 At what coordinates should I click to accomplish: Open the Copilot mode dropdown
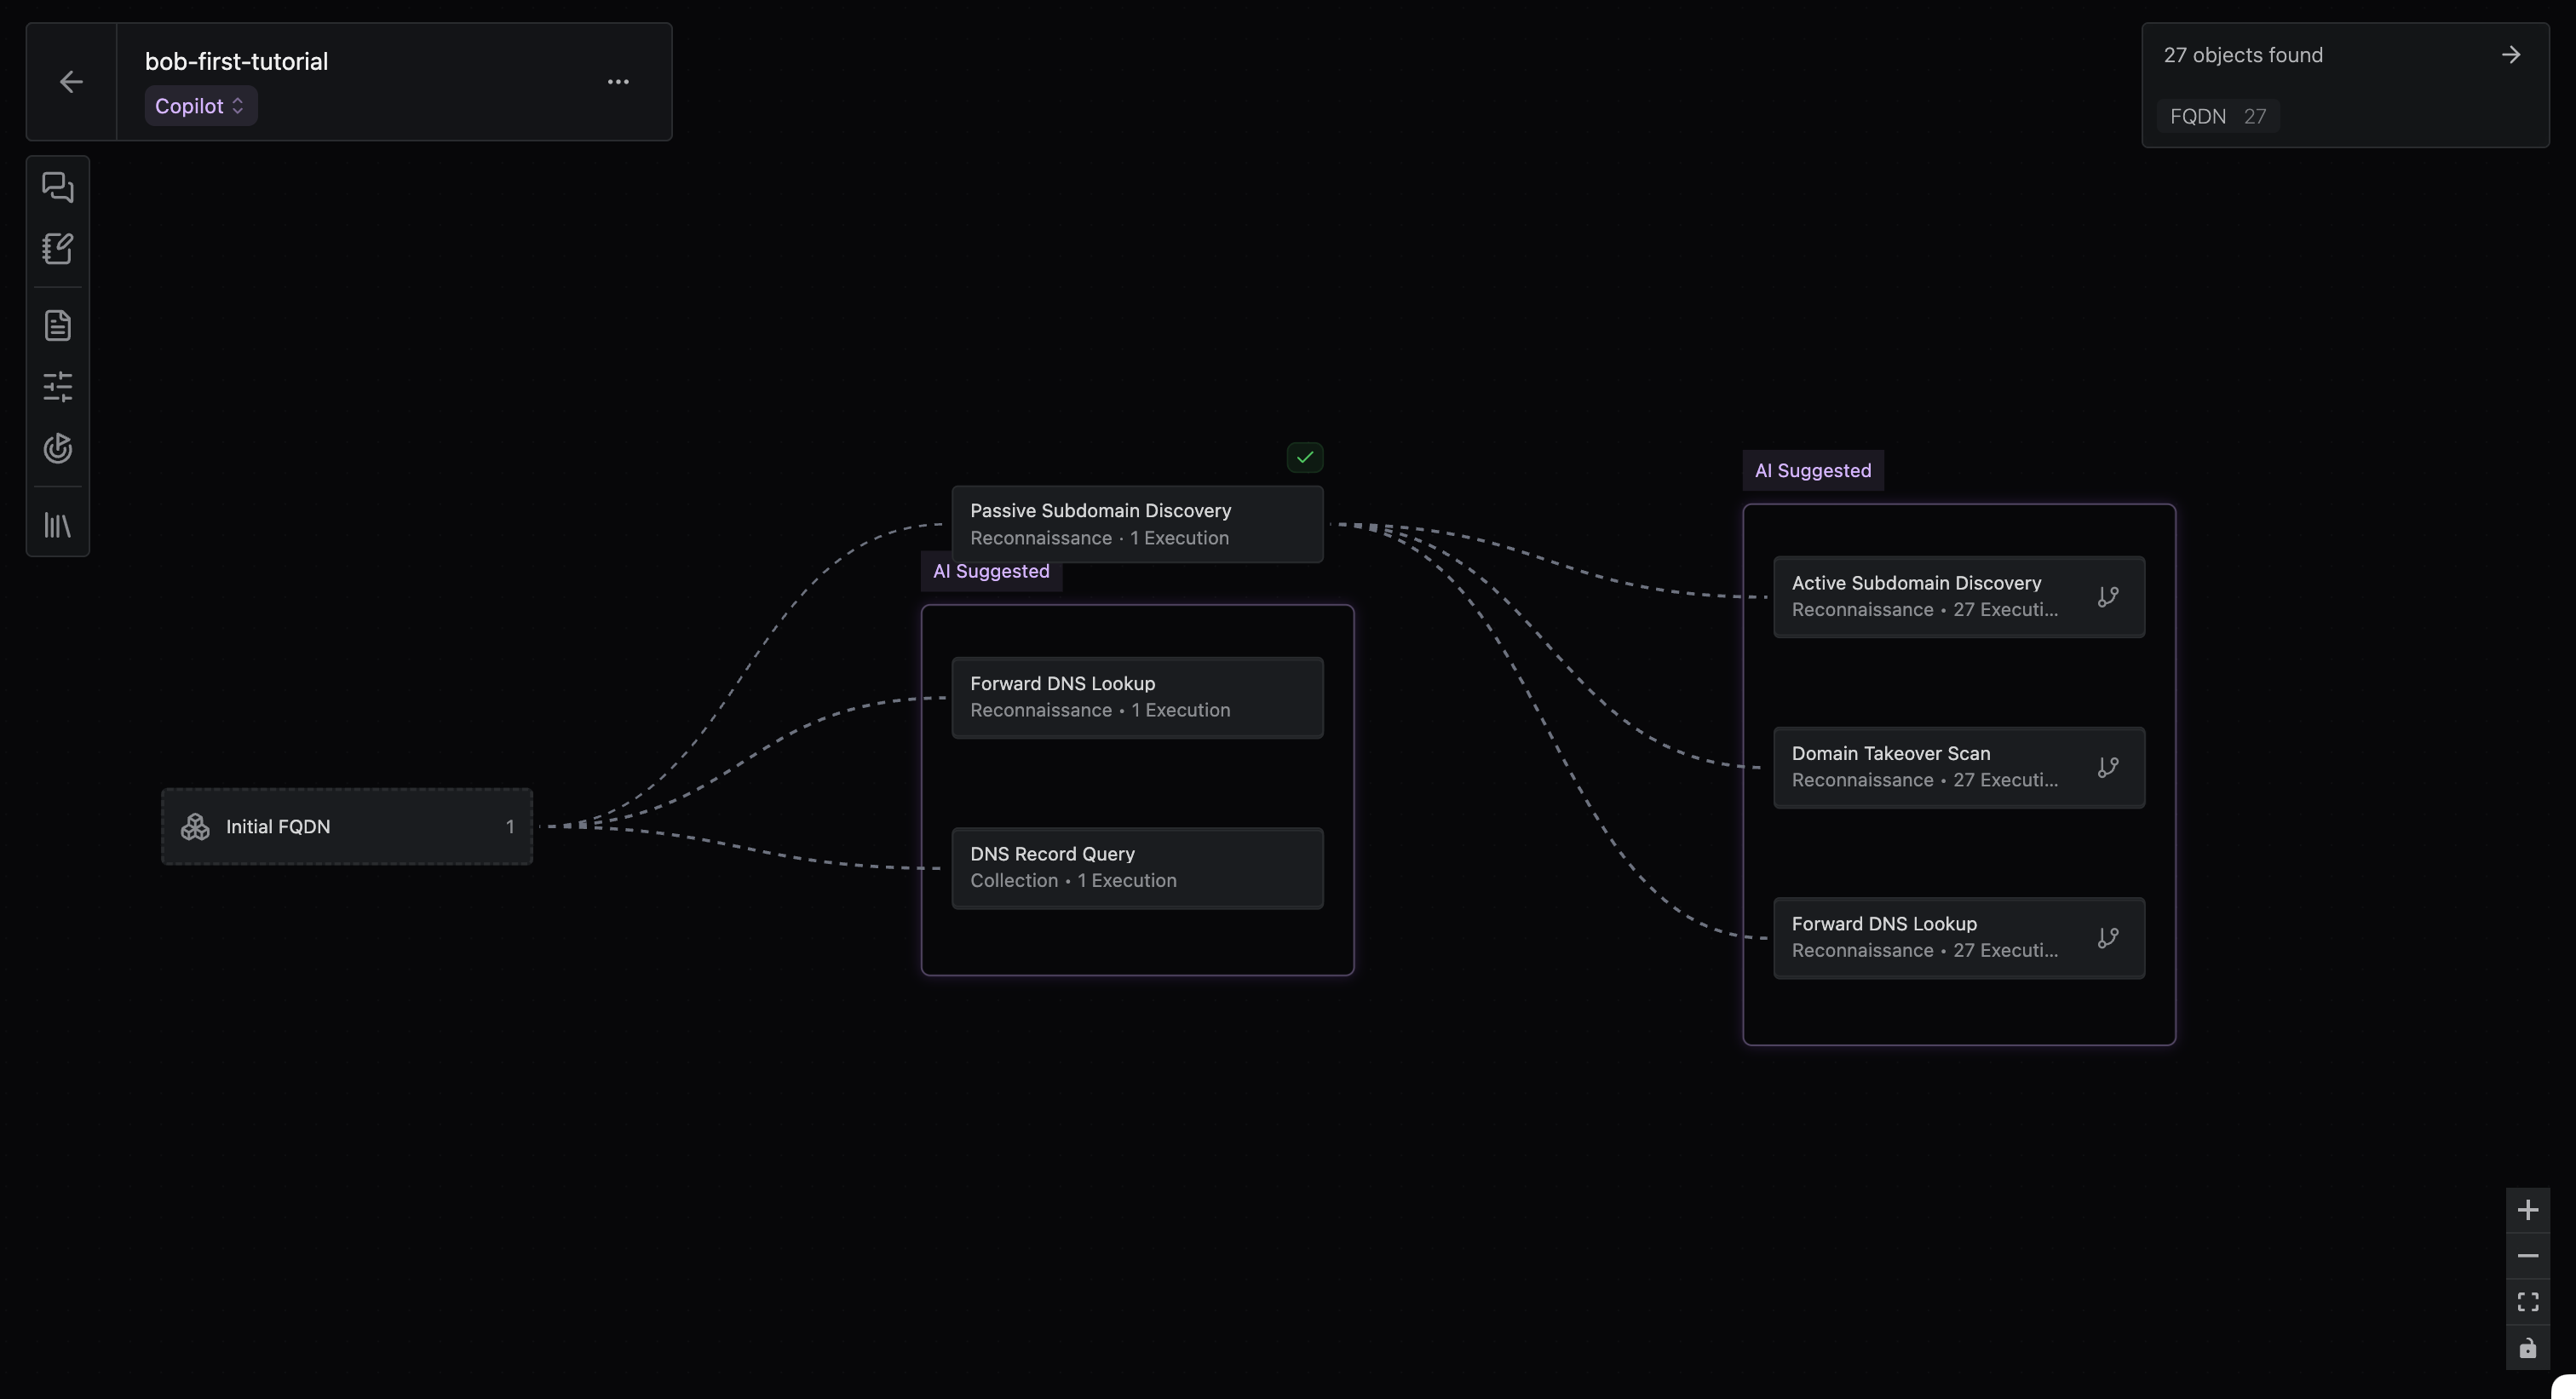tap(200, 106)
